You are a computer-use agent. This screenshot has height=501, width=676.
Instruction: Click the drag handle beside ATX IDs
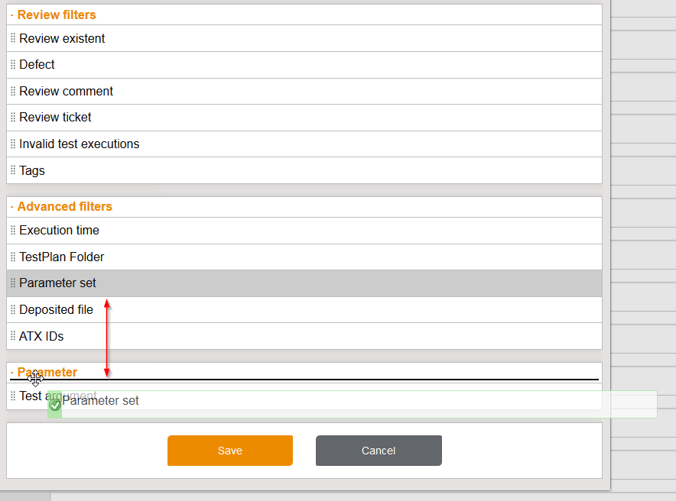pyautogui.click(x=12, y=336)
